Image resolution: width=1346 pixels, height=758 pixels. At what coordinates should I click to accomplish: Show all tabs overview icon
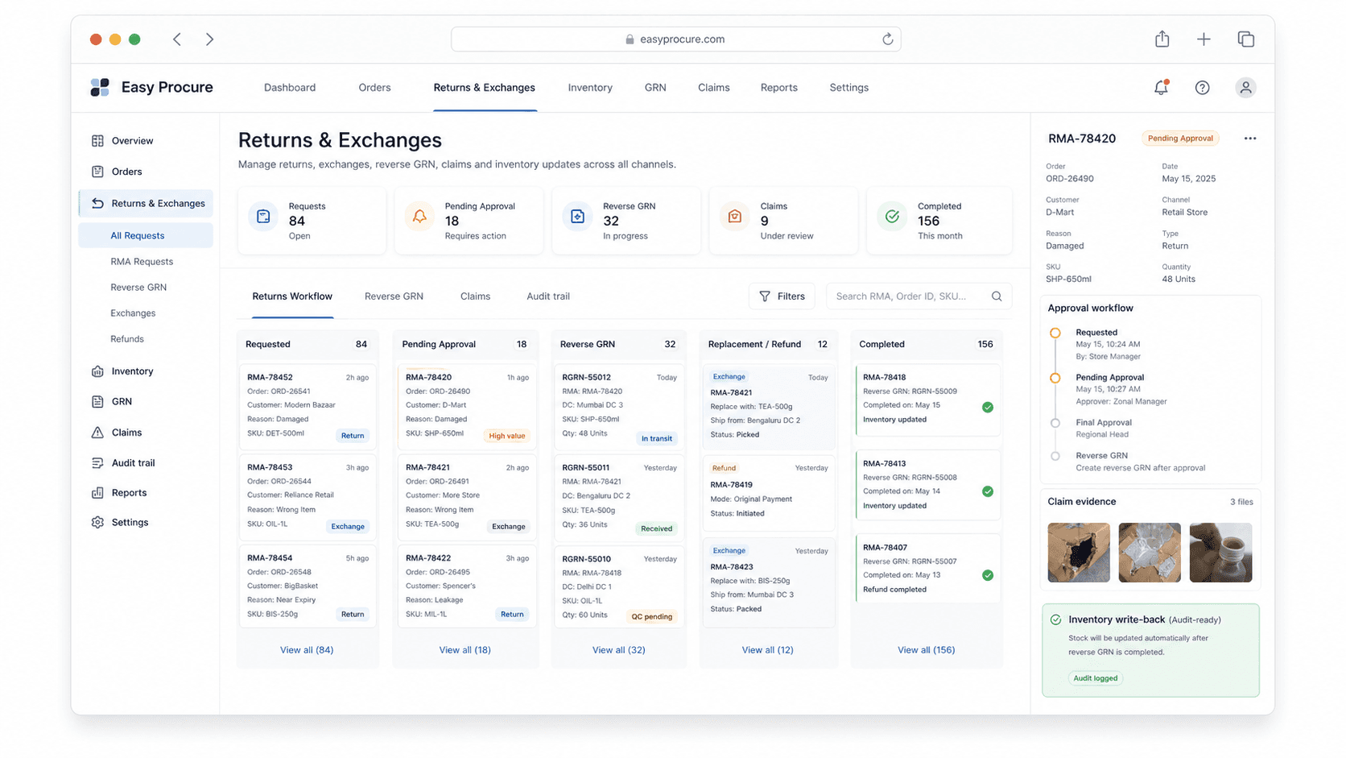pyautogui.click(x=1245, y=39)
